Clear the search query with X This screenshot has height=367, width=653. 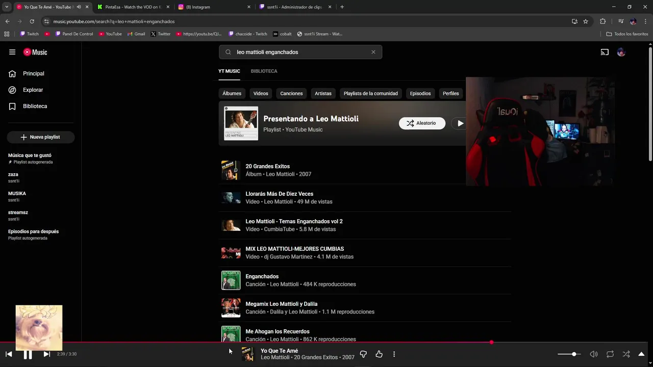point(373,52)
